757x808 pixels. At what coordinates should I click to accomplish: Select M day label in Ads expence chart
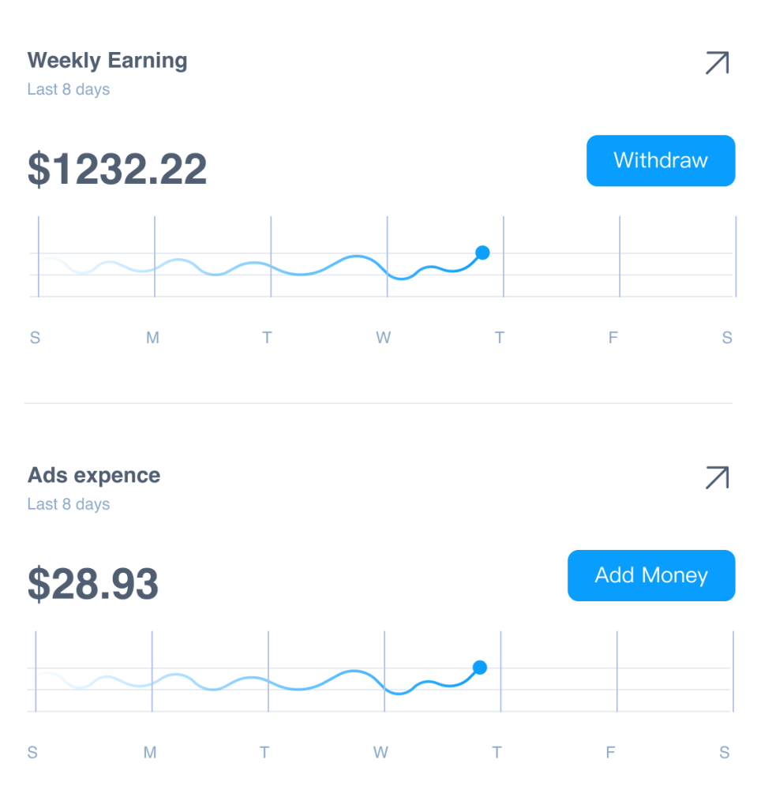coord(150,752)
